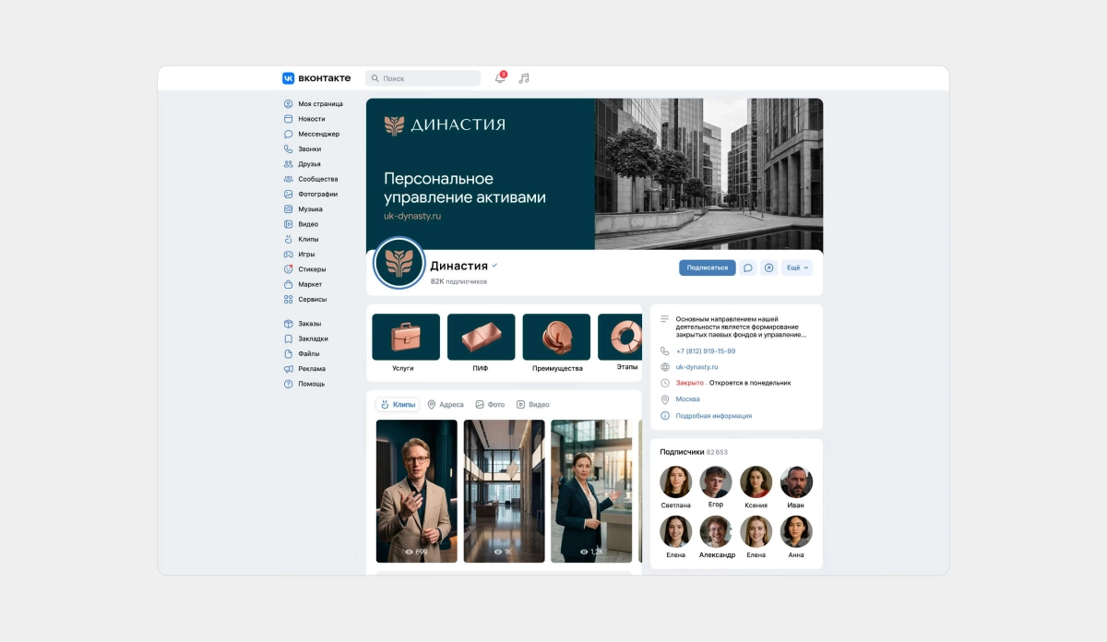The height and width of the screenshot is (642, 1107).
Task: Open the VKontakte logo home link
Action: (x=316, y=78)
